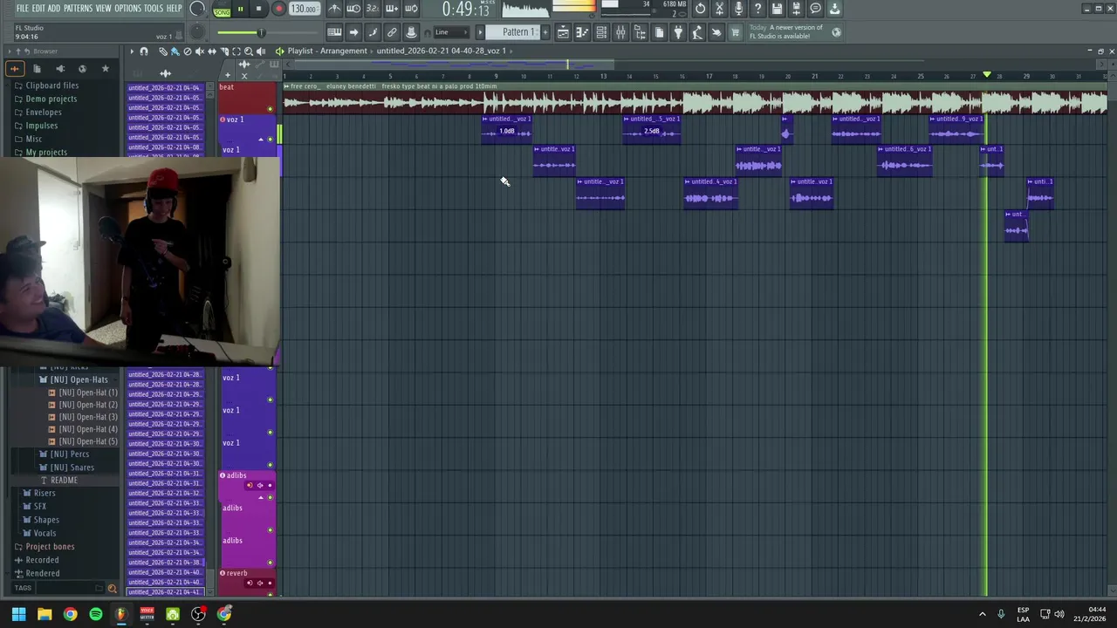Toggle wait for input to start
The height and width of the screenshot is (628, 1117).
[x=353, y=9]
